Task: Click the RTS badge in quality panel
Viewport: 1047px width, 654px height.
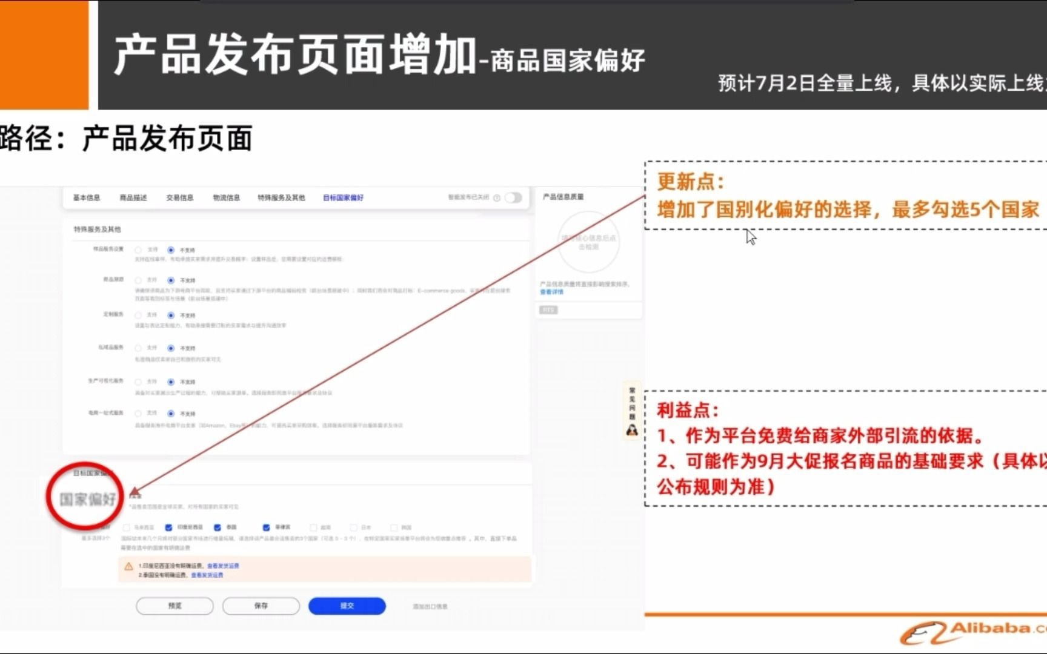Action: [x=548, y=310]
